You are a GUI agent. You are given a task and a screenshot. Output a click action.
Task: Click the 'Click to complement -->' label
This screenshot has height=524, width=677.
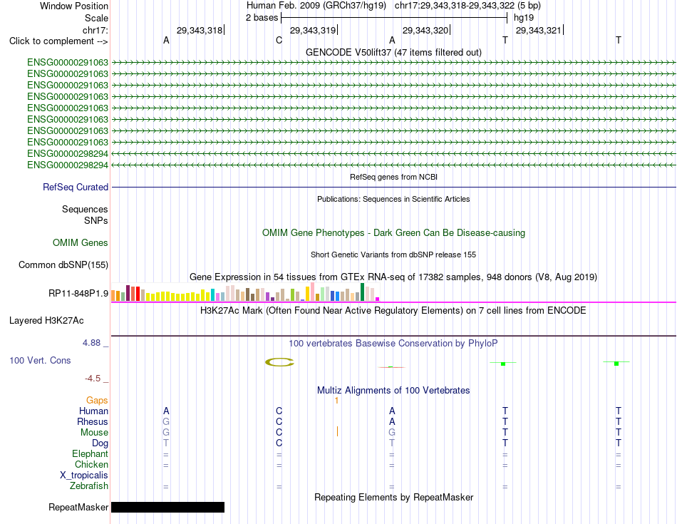(x=58, y=41)
